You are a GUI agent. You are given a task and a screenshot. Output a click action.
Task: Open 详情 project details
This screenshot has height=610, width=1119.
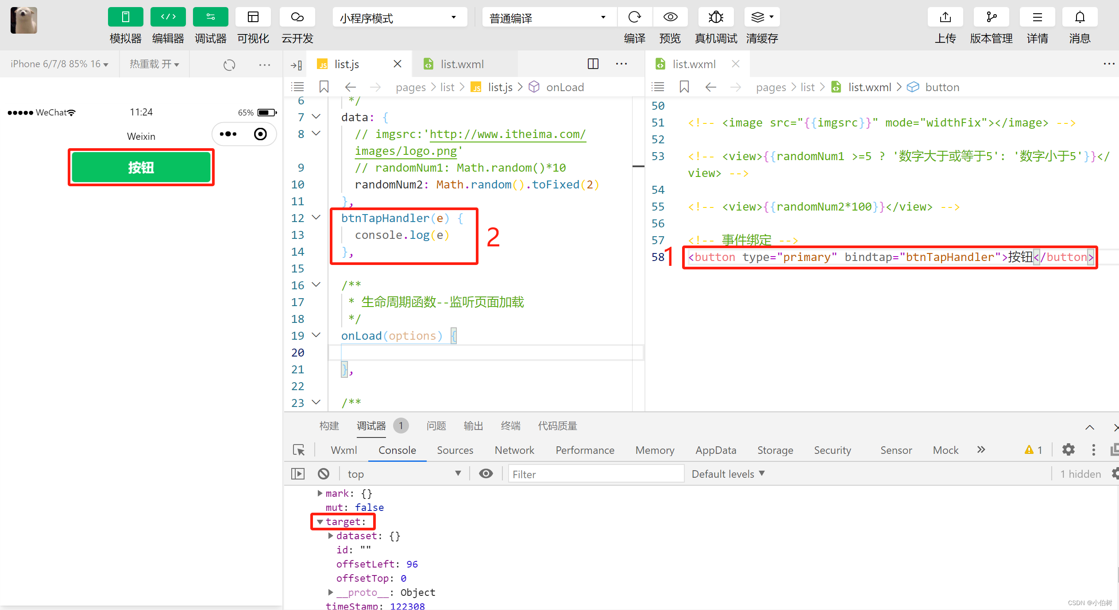(1037, 17)
